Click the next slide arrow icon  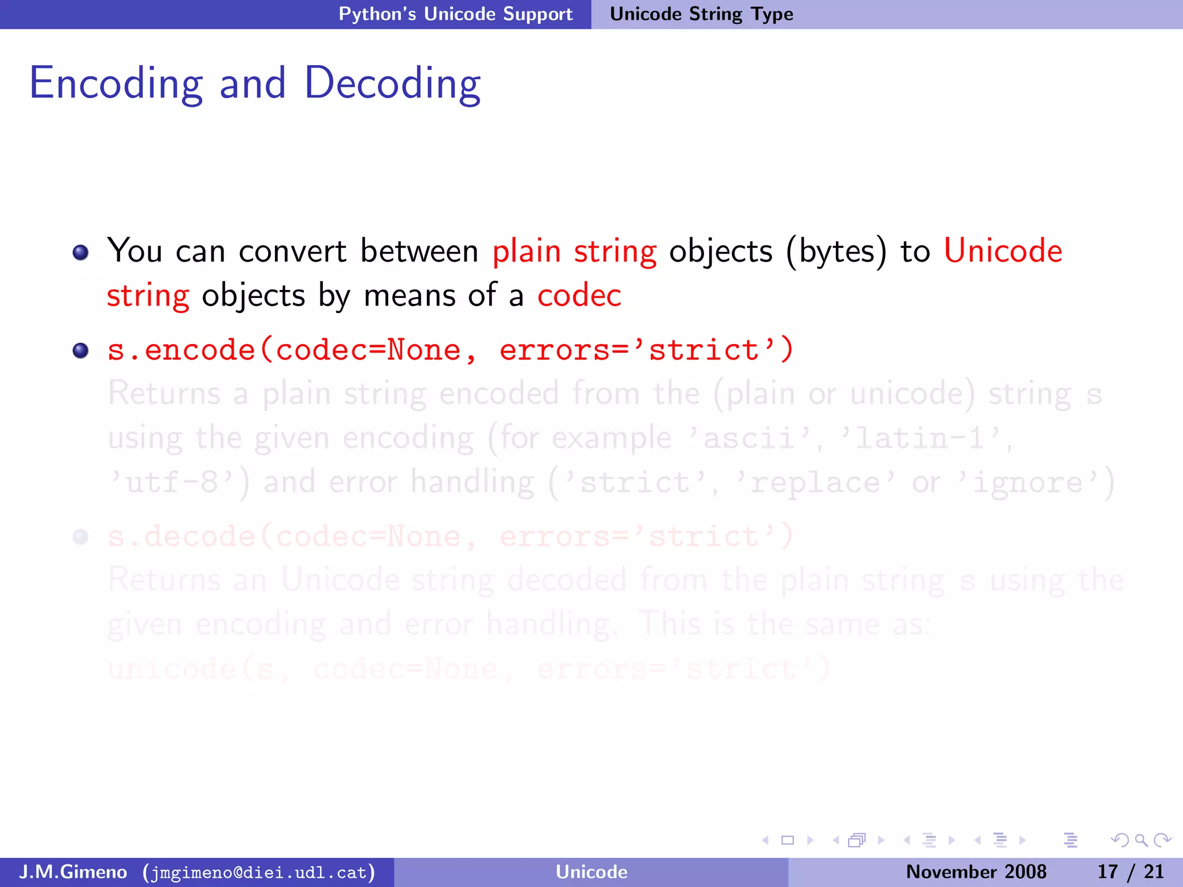tap(810, 840)
